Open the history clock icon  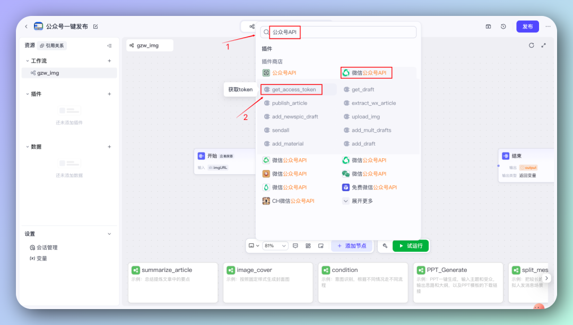(x=503, y=27)
